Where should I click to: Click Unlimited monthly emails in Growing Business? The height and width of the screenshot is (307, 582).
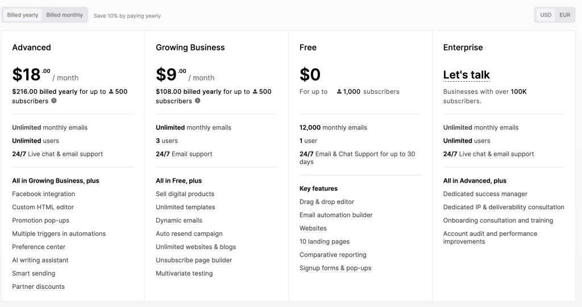click(193, 127)
